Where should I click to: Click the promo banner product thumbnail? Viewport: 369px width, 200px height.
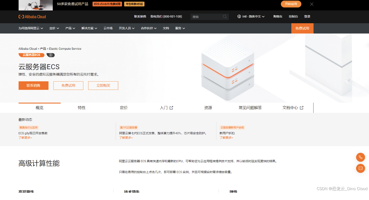point(36,5)
